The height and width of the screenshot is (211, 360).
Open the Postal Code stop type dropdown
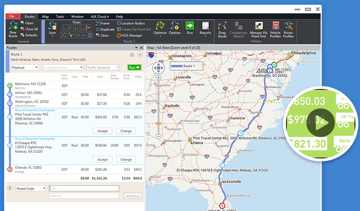(31, 189)
